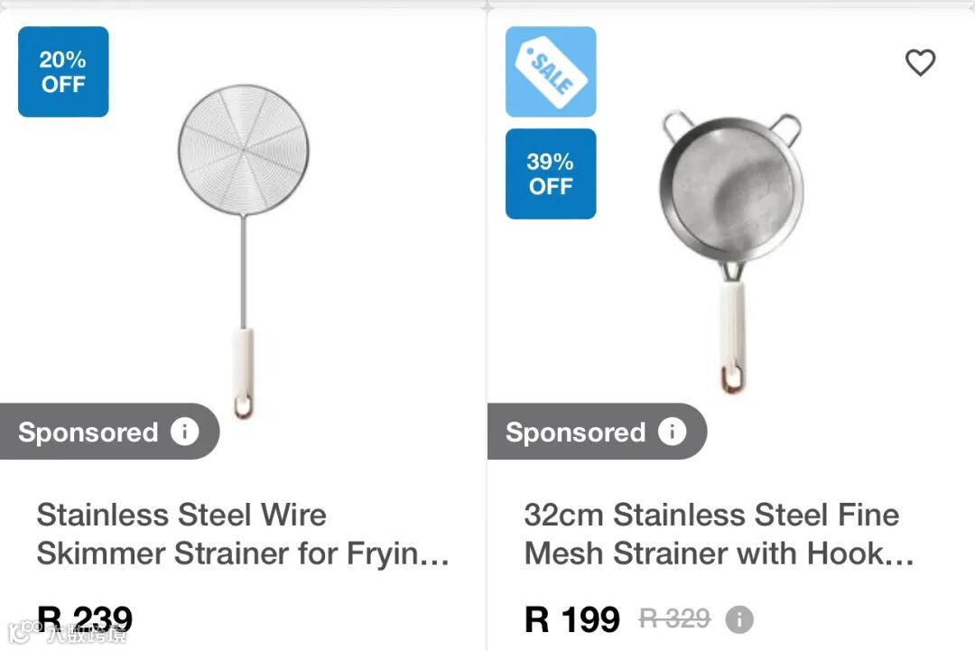
Task: Click the white handle of the mesh strainer
Action: click(731, 321)
